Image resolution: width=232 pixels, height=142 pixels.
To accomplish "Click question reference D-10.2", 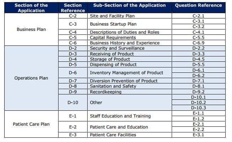I will click(x=198, y=103).
